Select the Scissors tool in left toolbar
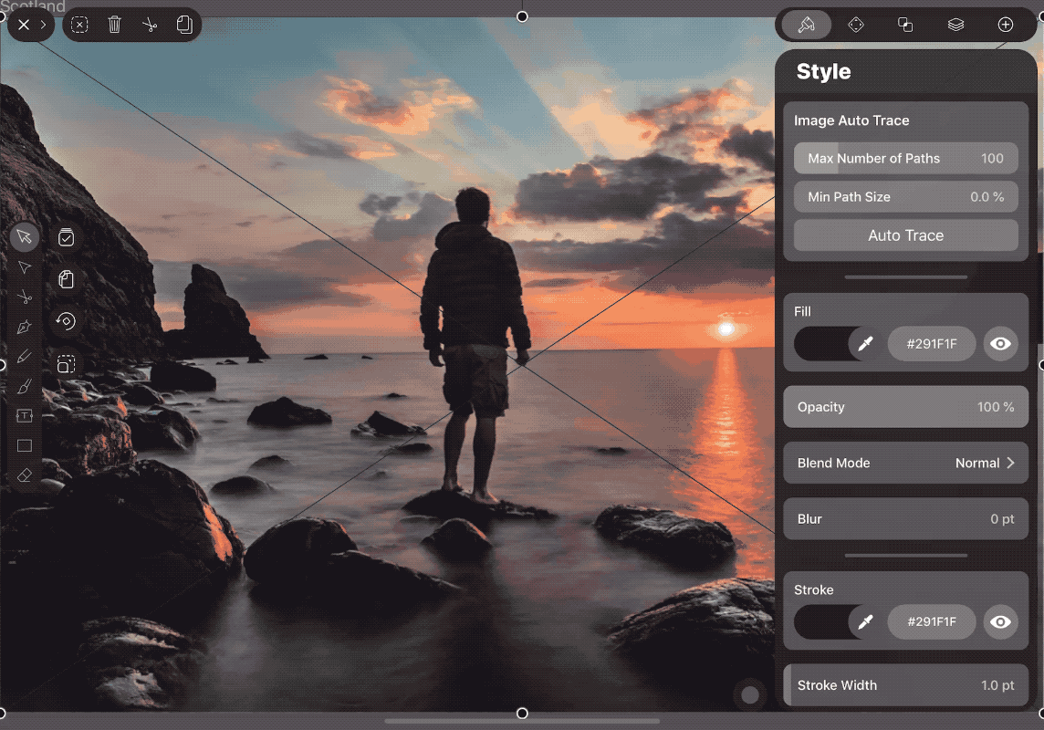 point(25,297)
